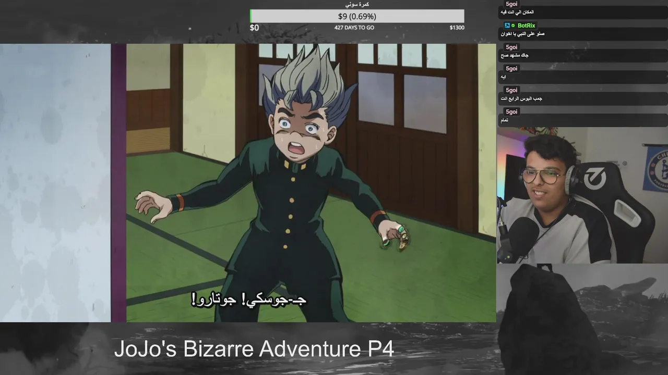Click the chat message "تمام"

[504, 120]
